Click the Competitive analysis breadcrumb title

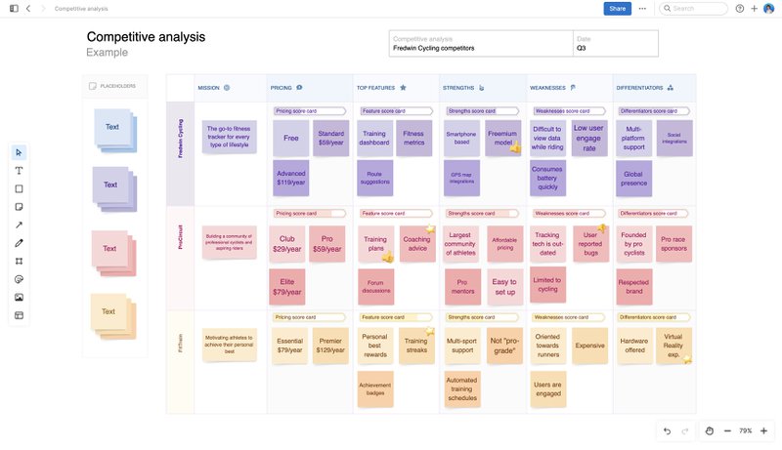(x=81, y=9)
